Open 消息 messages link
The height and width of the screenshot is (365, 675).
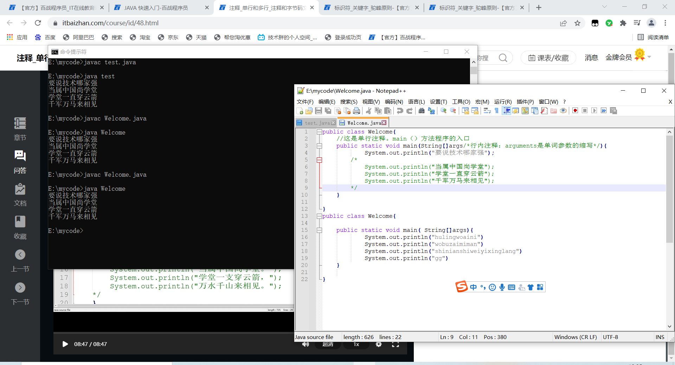591,58
